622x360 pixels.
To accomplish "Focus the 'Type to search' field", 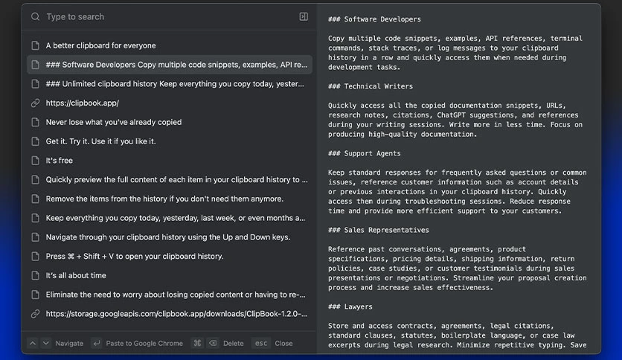I will coord(169,16).
